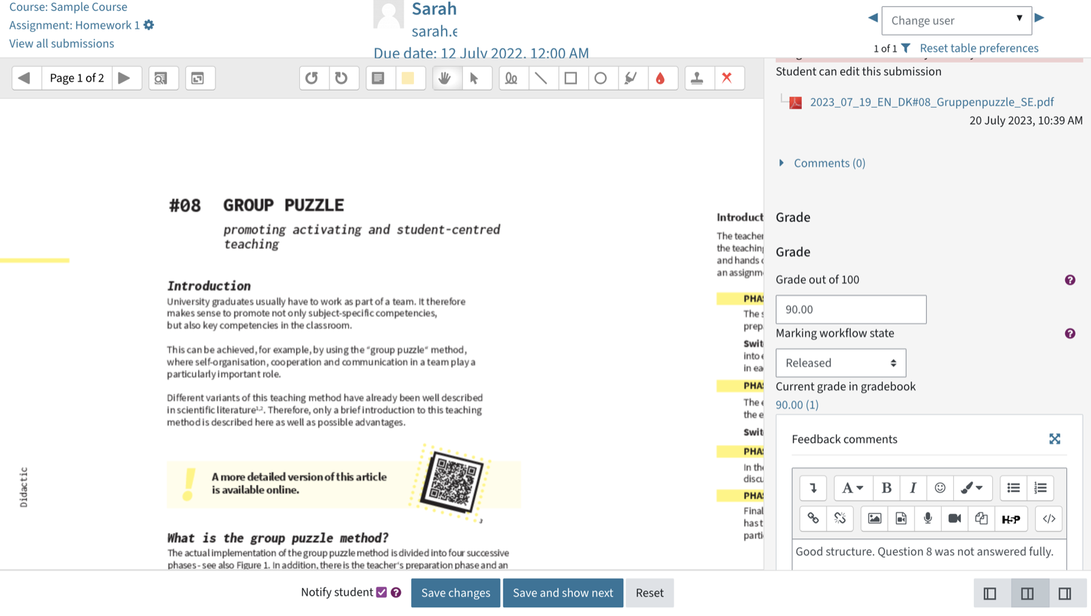Toggle the Notify student checkbox

click(x=381, y=592)
